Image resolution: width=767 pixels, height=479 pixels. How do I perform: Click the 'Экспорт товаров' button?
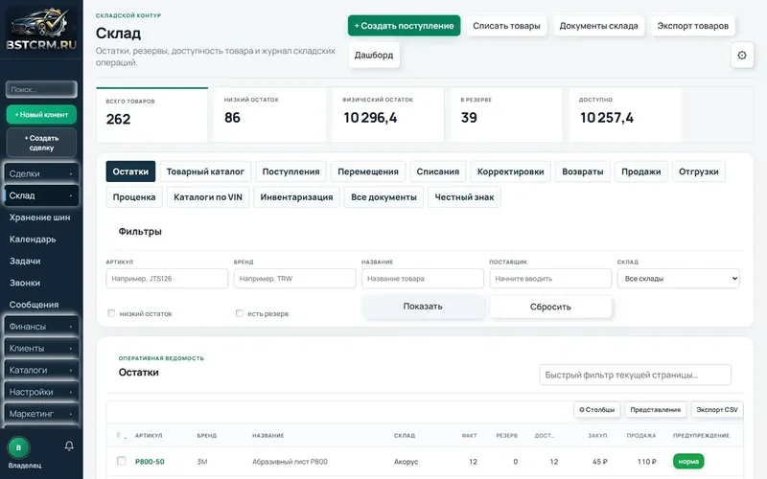692,26
